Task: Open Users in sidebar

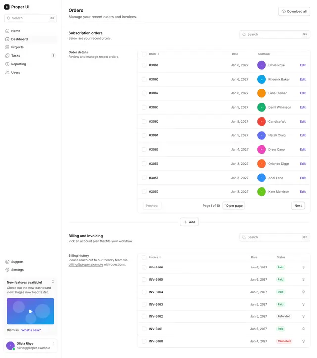Action: coord(31,73)
